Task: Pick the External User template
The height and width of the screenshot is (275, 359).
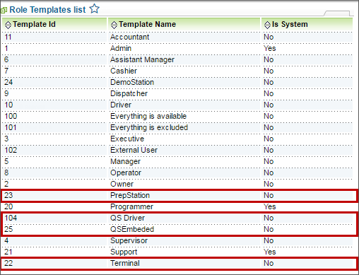Action: pyautogui.click(x=134, y=150)
